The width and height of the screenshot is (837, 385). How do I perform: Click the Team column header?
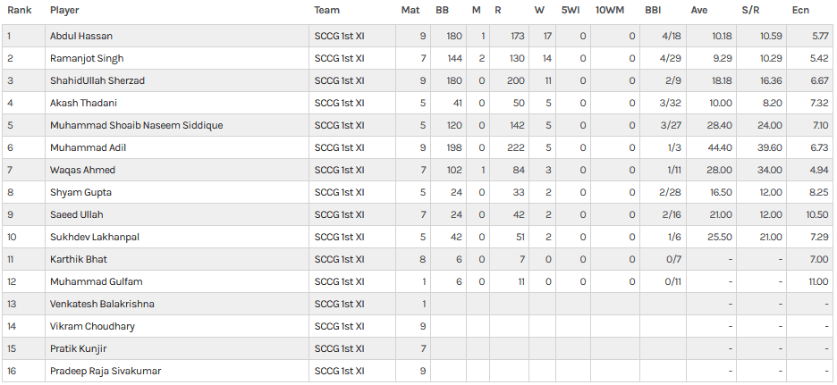click(326, 10)
